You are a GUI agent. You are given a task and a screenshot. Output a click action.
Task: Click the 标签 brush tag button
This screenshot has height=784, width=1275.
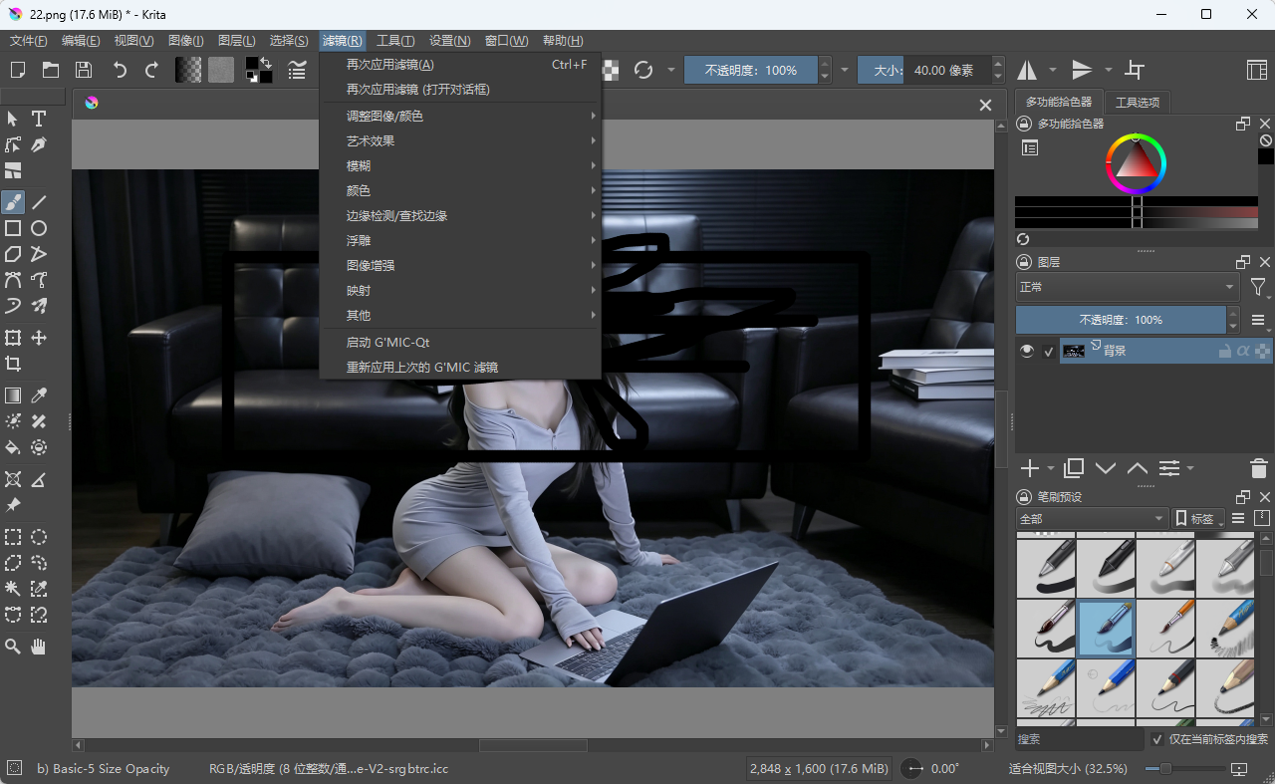tap(1198, 518)
